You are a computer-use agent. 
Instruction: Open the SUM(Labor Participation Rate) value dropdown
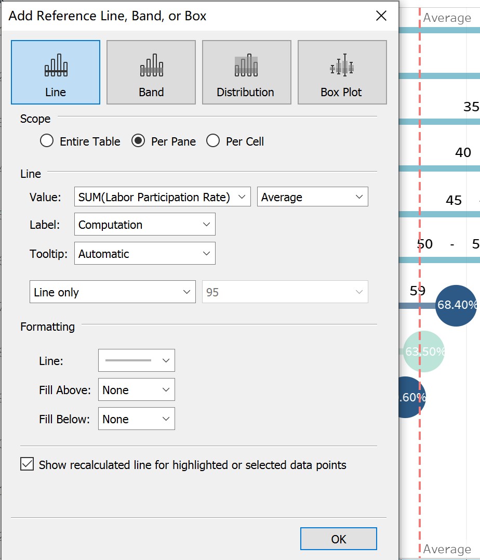coord(162,198)
